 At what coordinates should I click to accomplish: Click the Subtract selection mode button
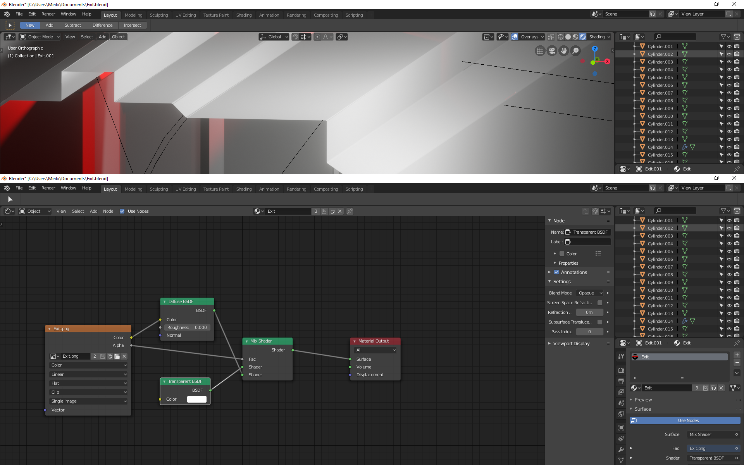point(73,25)
